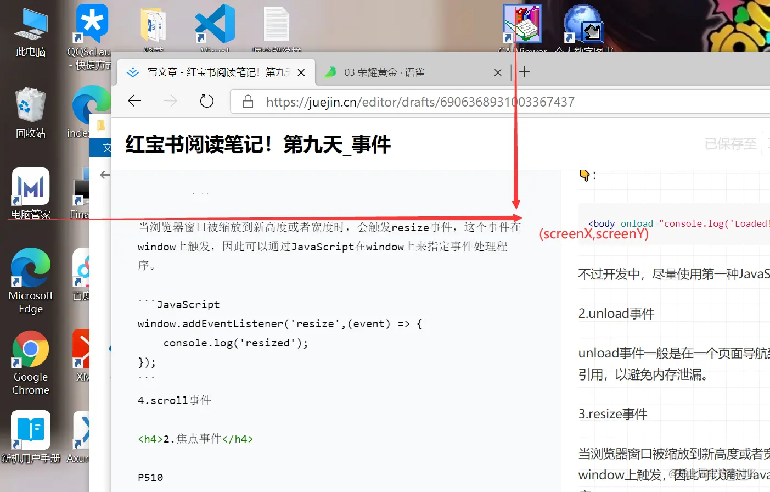Launch Microsoft Edge from desktop
The height and width of the screenshot is (492, 770).
point(31,280)
